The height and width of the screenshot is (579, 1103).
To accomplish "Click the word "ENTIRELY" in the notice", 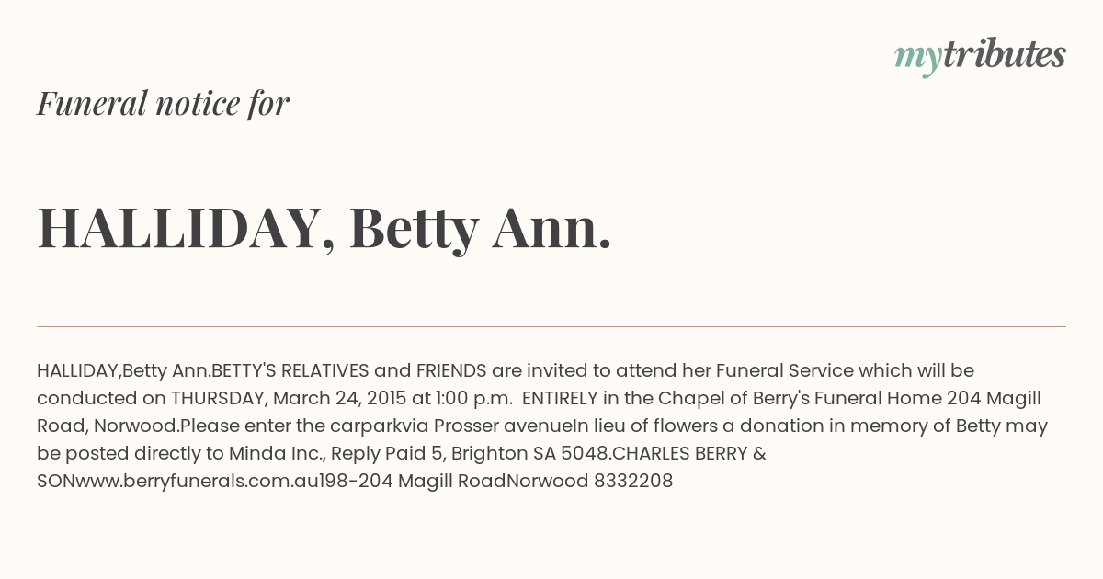I will 560,398.
